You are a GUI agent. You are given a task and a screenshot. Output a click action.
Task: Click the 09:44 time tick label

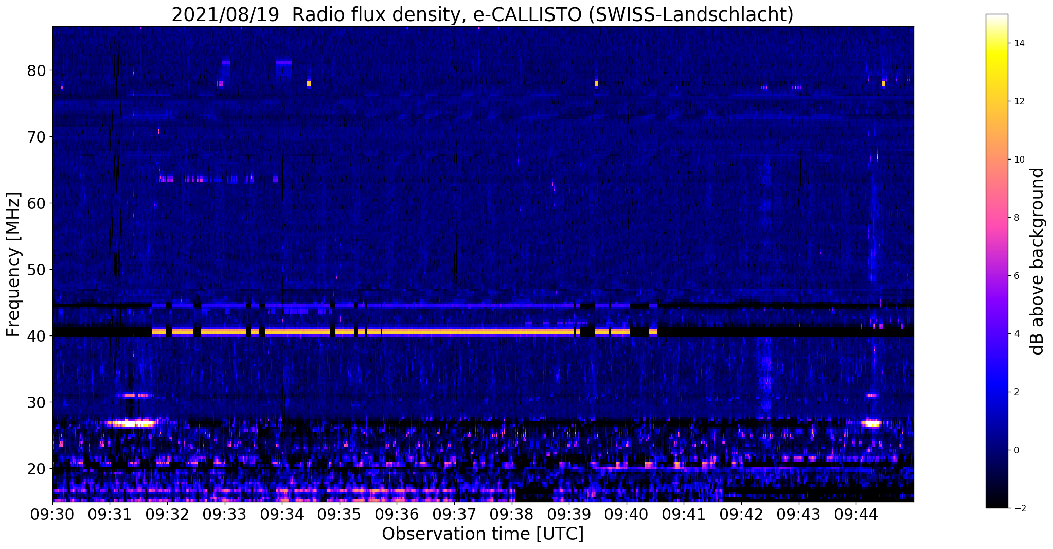pyautogui.click(x=856, y=513)
